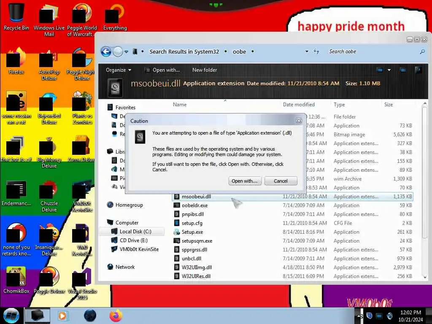Open the Peggle Deluxe desktop icon
Screen dimensions: 432x324
(49, 280)
